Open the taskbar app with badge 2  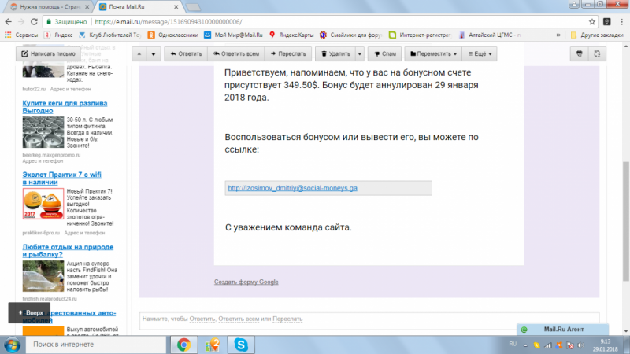click(x=212, y=345)
